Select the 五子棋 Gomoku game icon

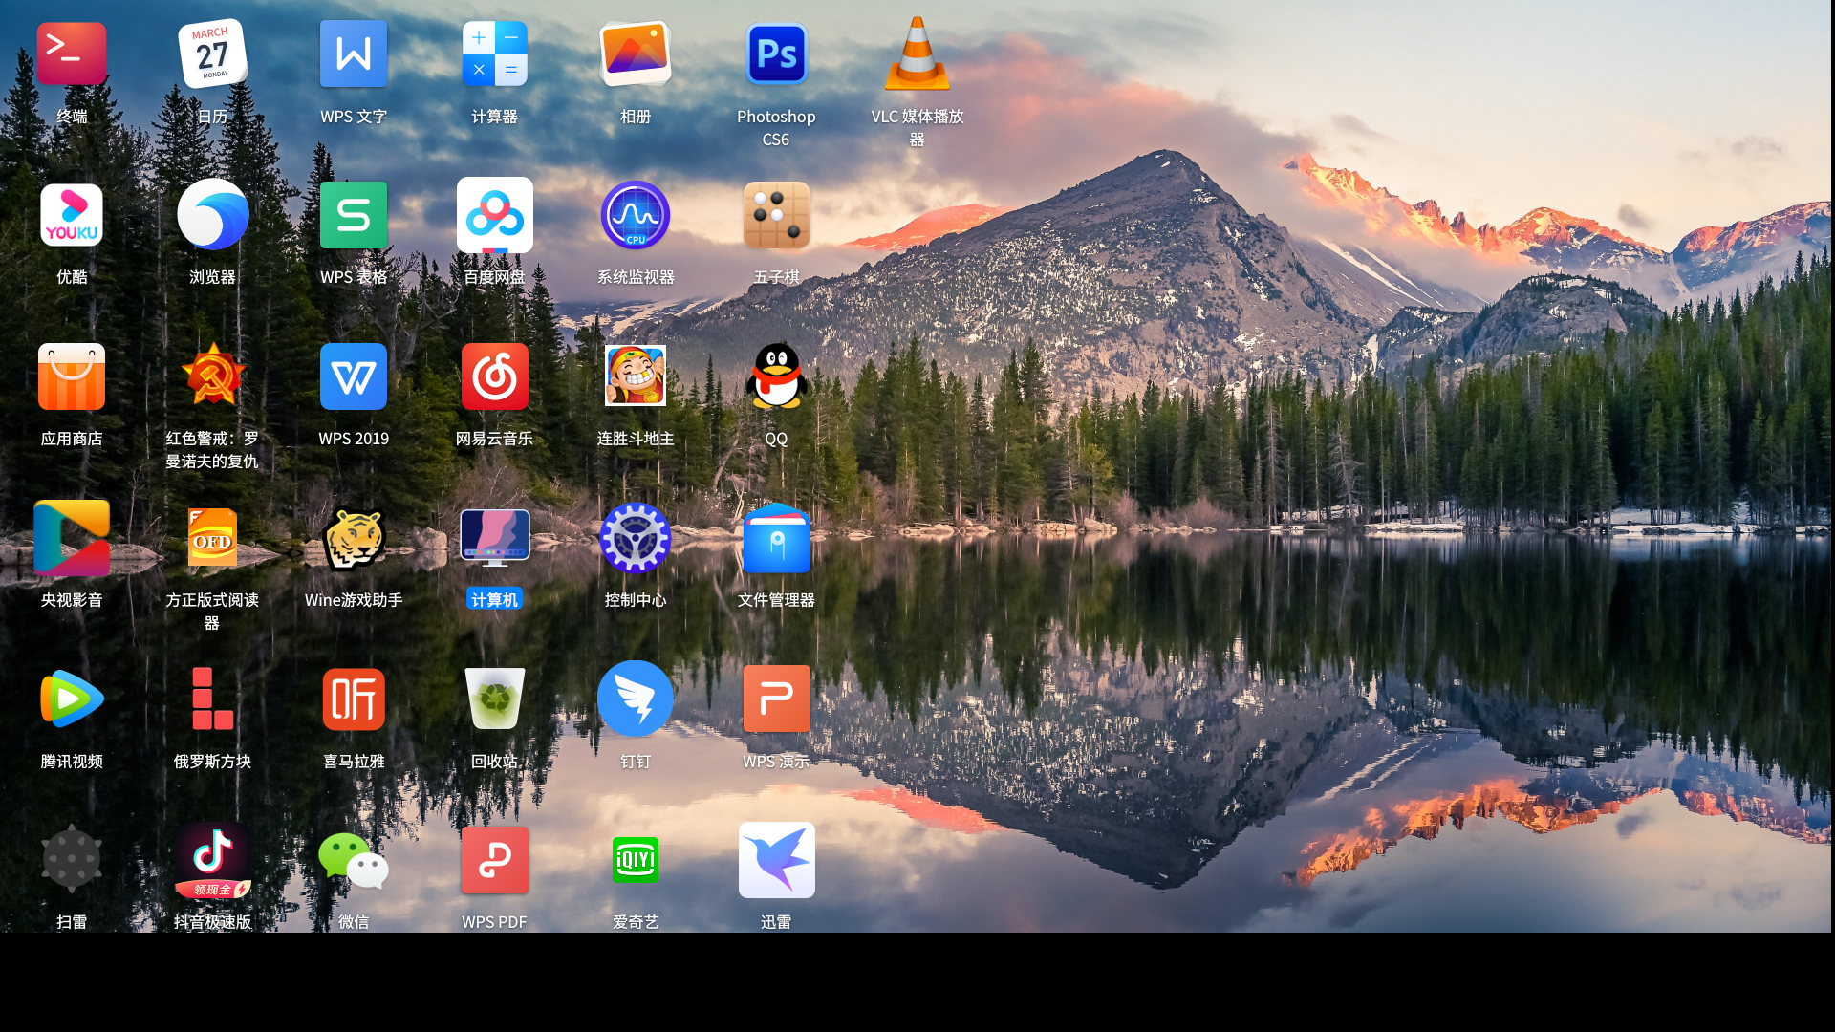click(x=776, y=216)
